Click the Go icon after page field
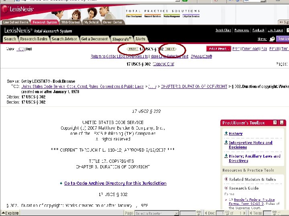 (199, 213)
